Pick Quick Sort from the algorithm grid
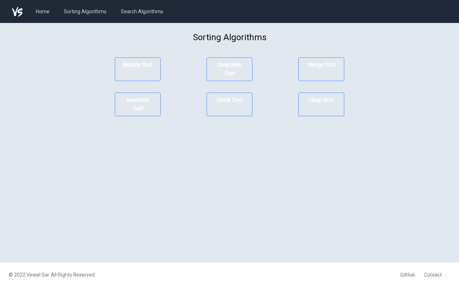 pyautogui.click(x=229, y=104)
